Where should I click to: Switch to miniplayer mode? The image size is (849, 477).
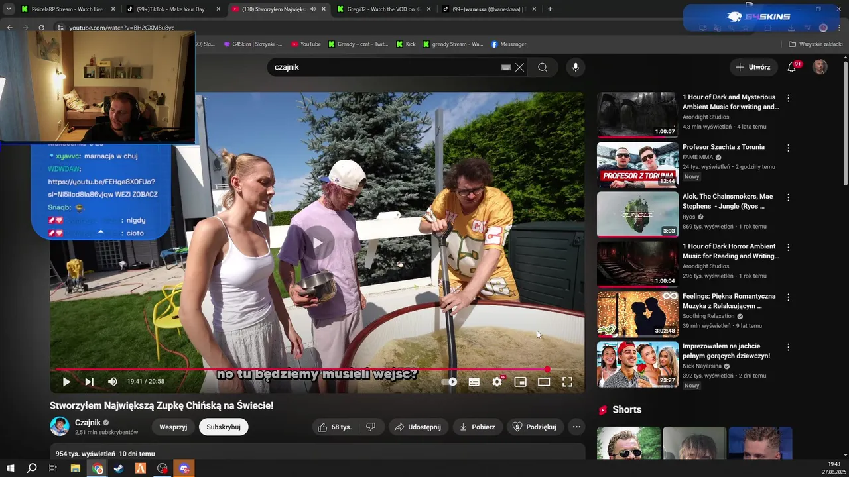[x=521, y=382]
